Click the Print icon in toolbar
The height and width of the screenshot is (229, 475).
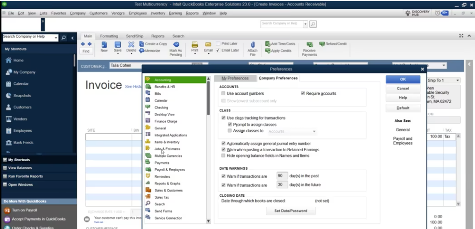[195, 45]
